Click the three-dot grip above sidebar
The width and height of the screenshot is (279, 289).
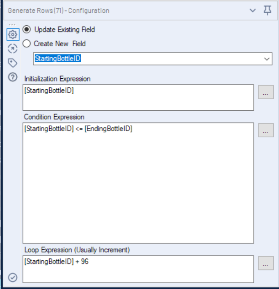pyautogui.click(x=12, y=25)
